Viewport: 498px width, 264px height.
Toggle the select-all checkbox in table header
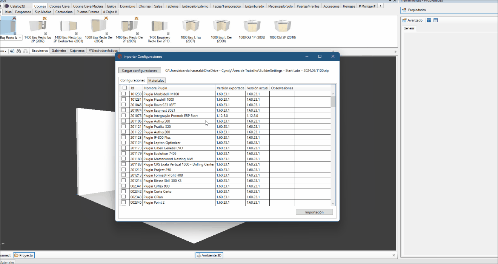(124, 88)
